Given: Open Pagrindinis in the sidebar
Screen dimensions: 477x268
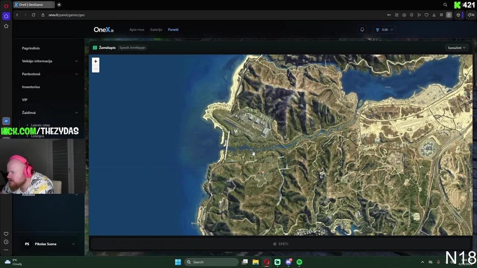Looking at the screenshot, I should click(x=31, y=48).
